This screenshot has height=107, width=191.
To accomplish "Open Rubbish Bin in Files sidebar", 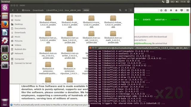I will click(x=20, y=49).
